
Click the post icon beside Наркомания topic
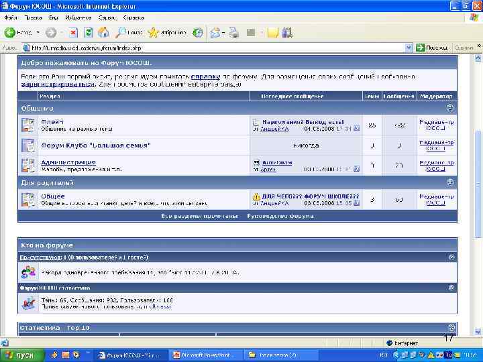coord(256,123)
